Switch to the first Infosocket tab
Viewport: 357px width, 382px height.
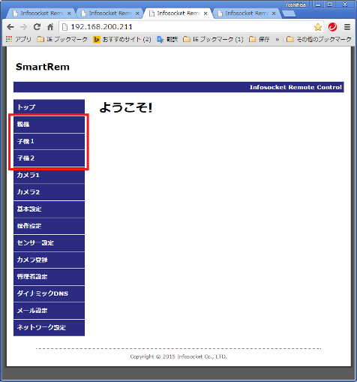(41, 14)
